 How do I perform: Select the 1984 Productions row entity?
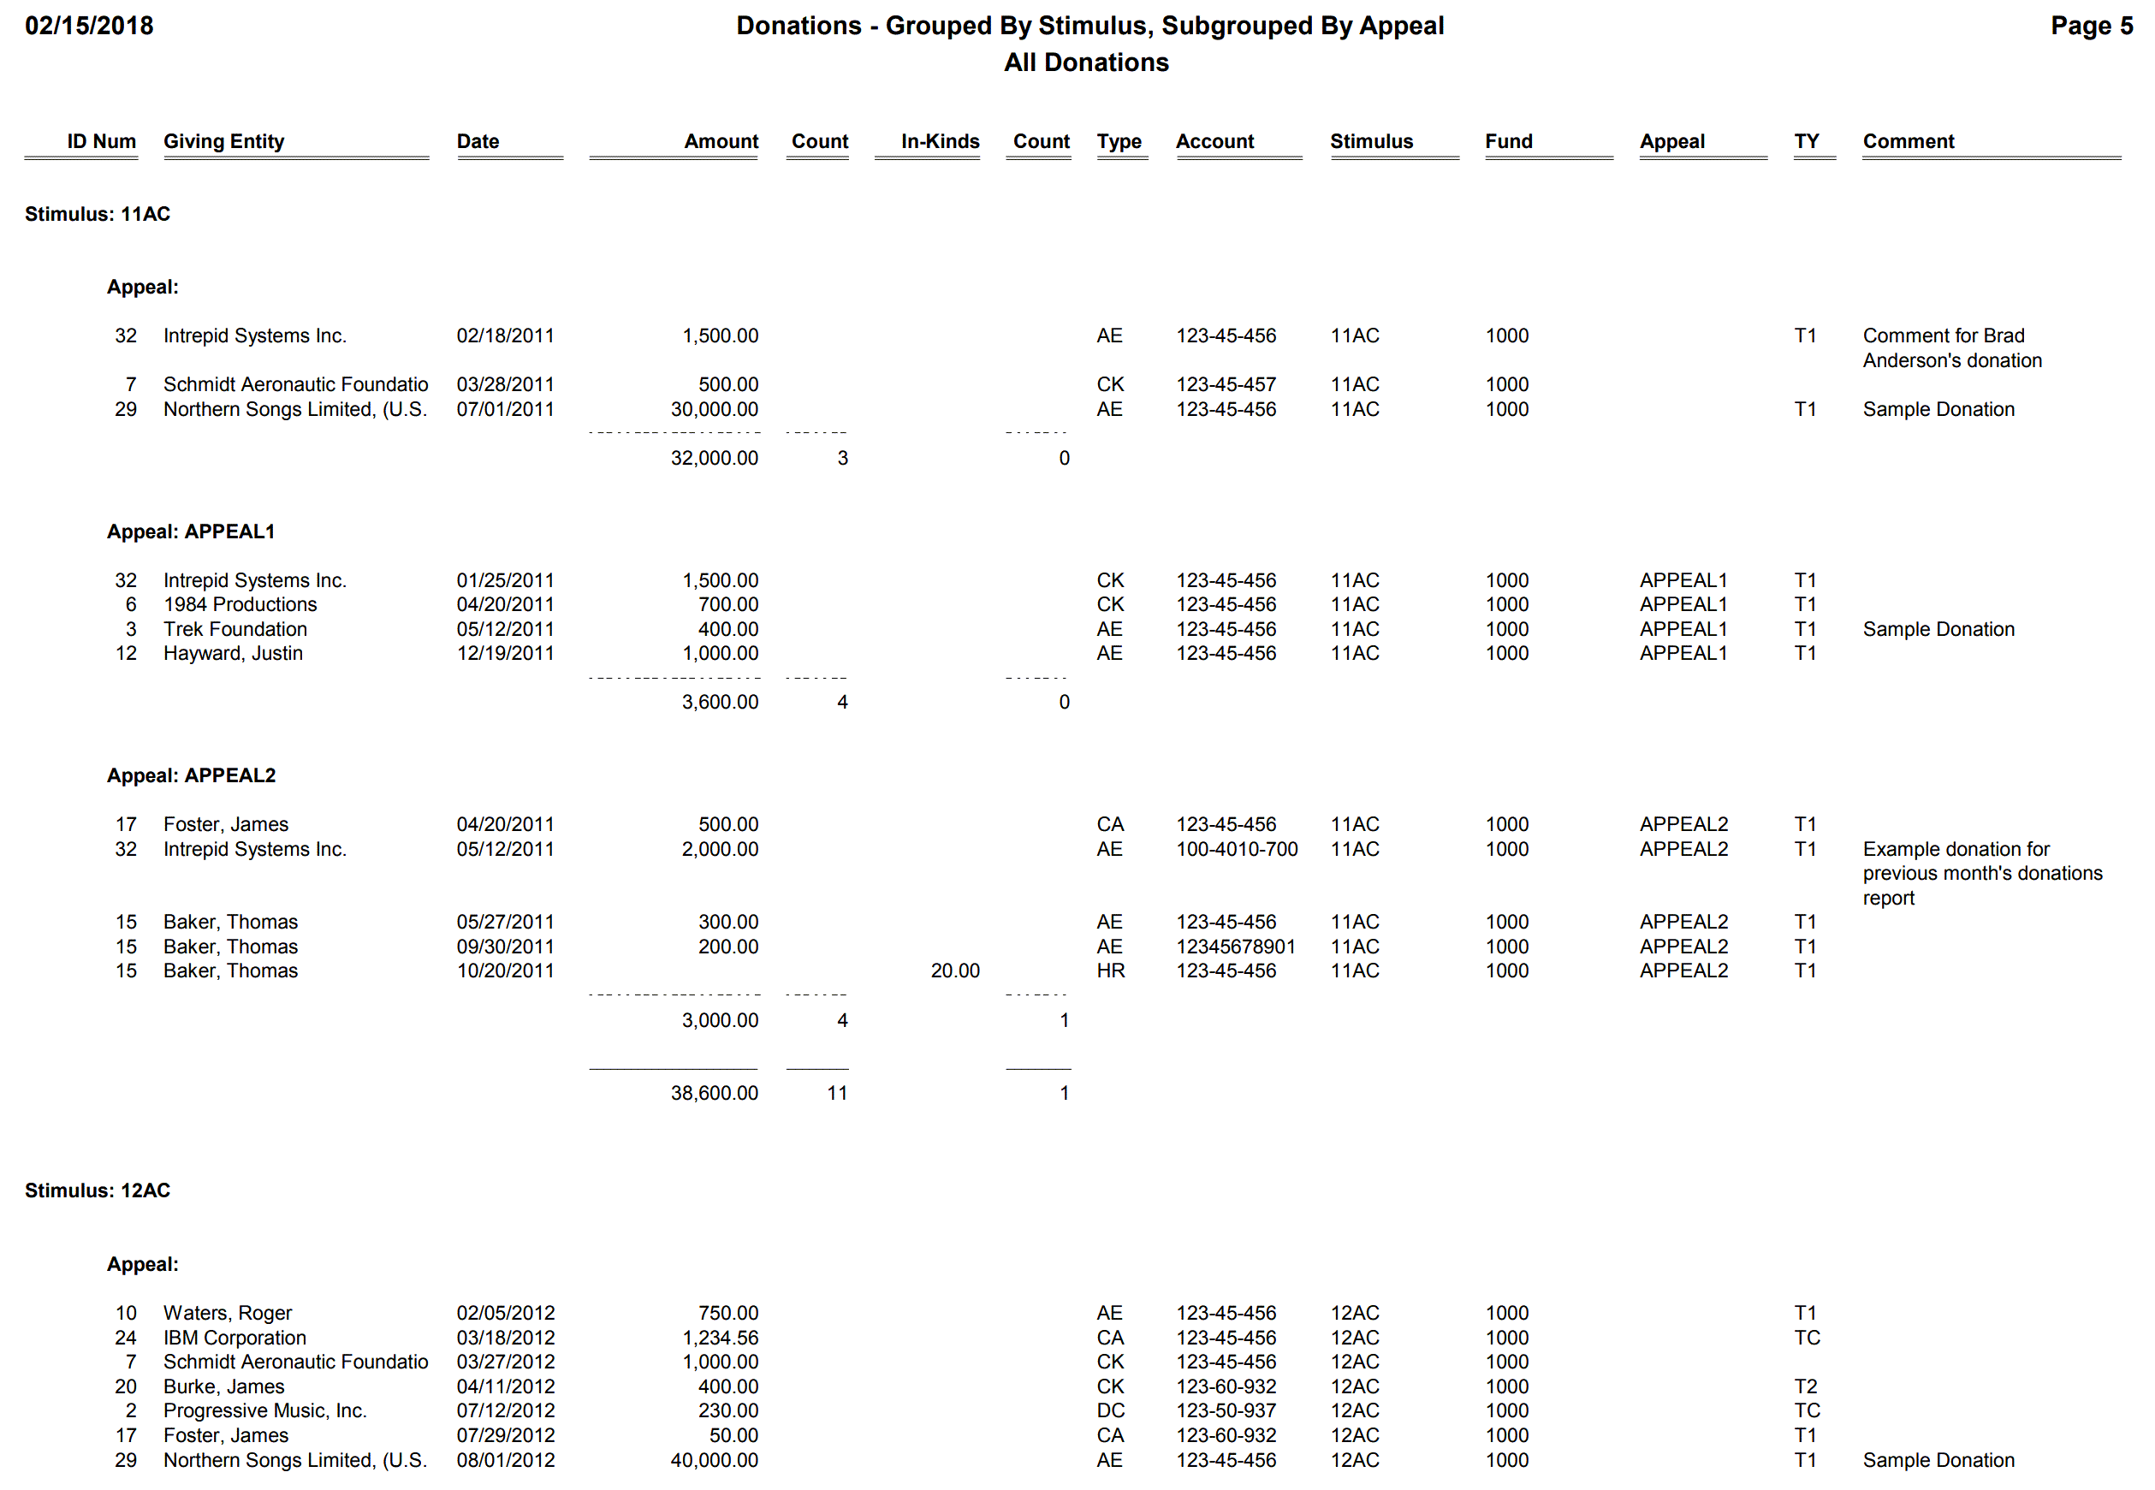click(240, 604)
